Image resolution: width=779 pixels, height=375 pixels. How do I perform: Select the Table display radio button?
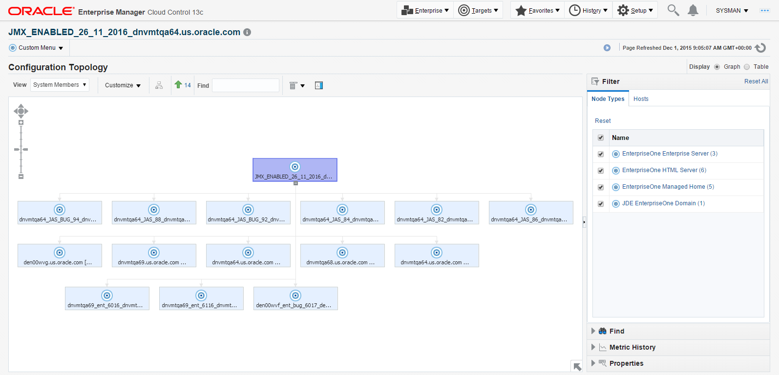pos(747,67)
